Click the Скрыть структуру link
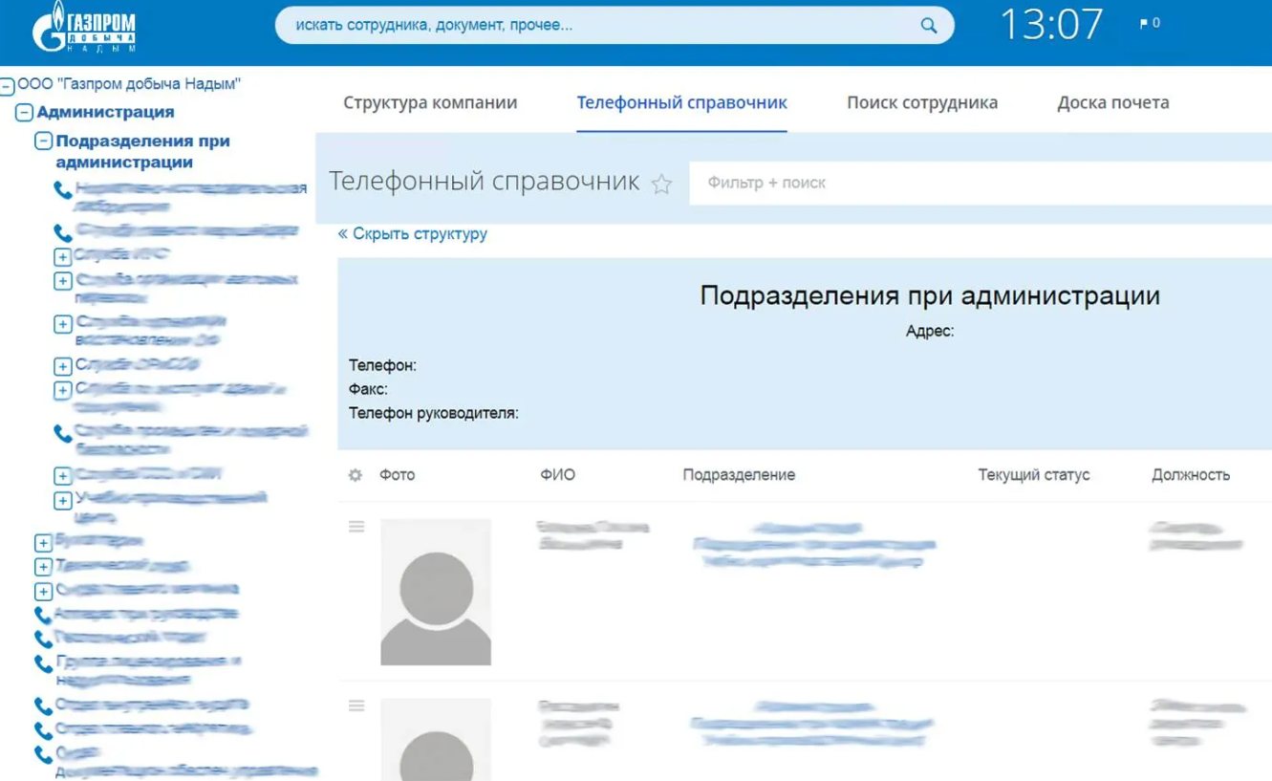This screenshot has width=1272, height=781. 413,234
